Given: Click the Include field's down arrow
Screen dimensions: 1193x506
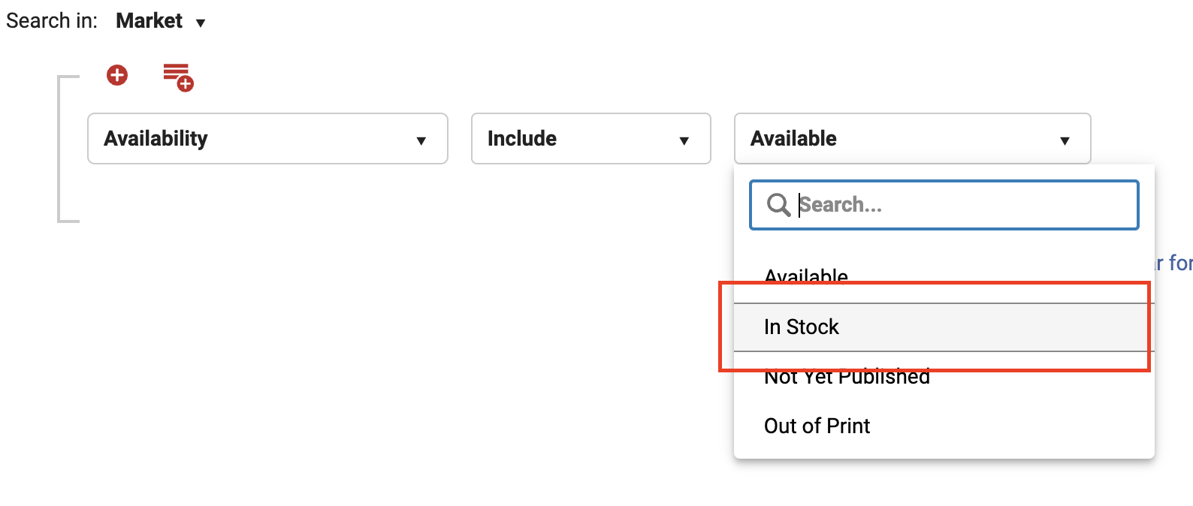Looking at the screenshot, I should pyautogui.click(x=684, y=140).
